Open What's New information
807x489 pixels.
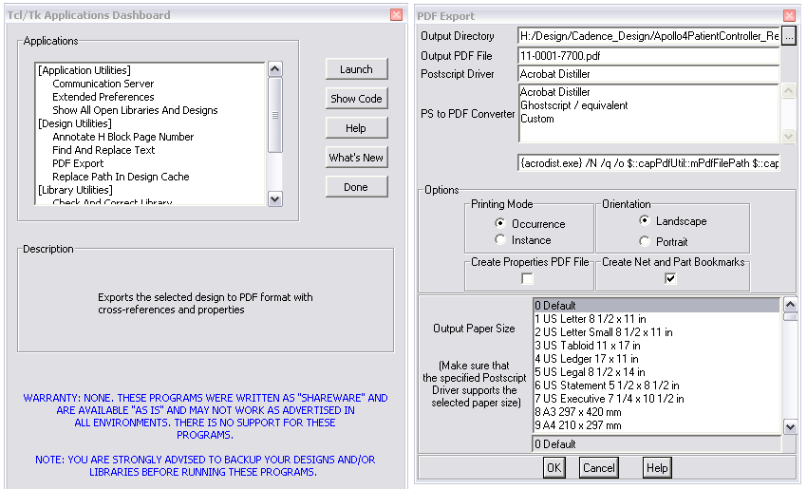(x=356, y=158)
